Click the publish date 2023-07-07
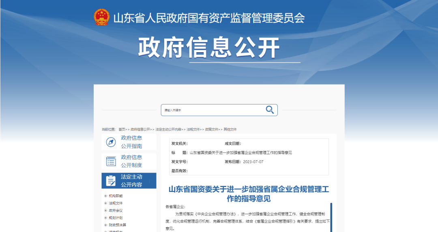This screenshot has height=232, width=438. (253, 162)
